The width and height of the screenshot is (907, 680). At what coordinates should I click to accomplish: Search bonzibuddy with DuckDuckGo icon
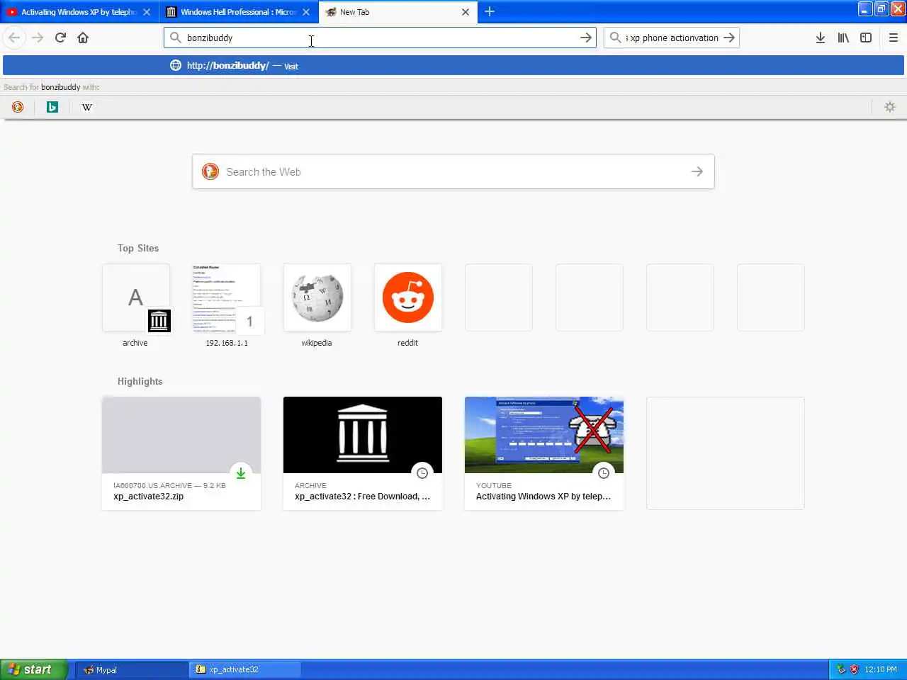(x=18, y=107)
